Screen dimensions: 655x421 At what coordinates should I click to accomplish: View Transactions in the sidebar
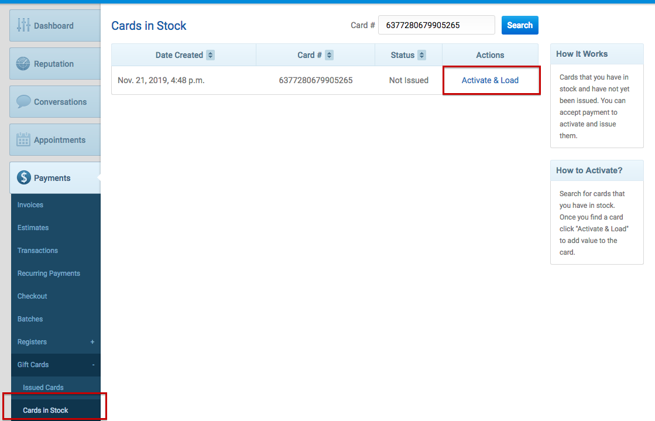pyautogui.click(x=37, y=251)
